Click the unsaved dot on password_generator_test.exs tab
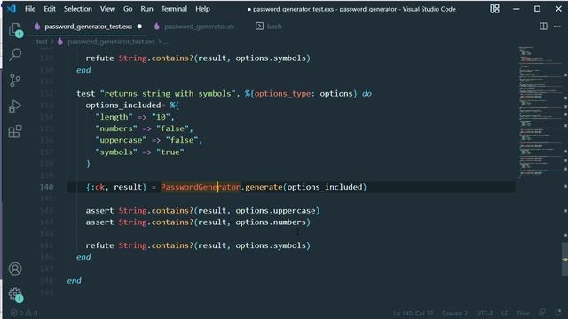Screen dimensions: 568x319 (x=139, y=27)
